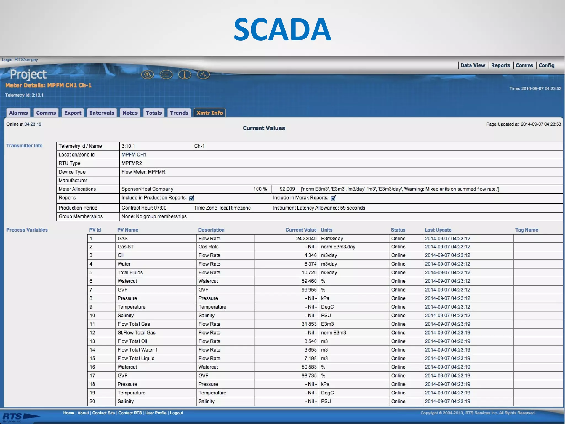Open Data View in top navigation
This screenshot has height=424, width=565.
(x=473, y=65)
